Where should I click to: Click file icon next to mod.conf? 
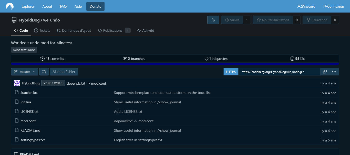[17, 121]
